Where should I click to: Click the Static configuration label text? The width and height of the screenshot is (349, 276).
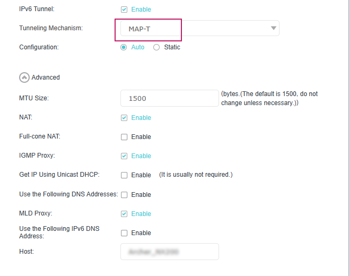pos(172,47)
